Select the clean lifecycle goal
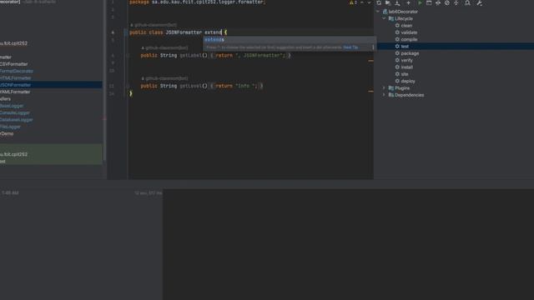This screenshot has width=534, height=300. [406, 26]
